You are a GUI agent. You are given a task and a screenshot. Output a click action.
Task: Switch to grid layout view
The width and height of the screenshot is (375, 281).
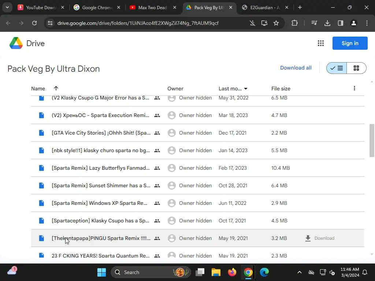click(356, 68)
